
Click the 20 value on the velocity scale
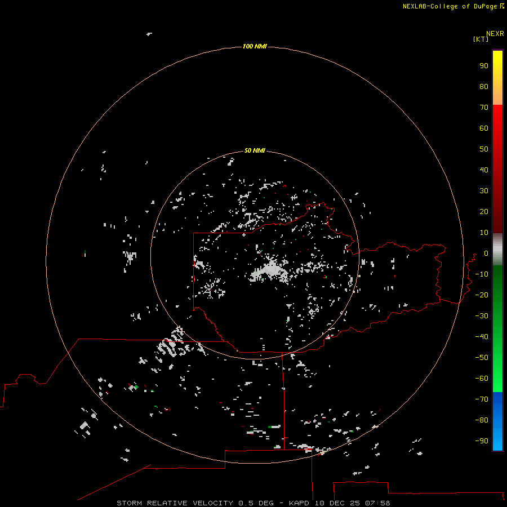pyautogui.click(x=484, y=212)
